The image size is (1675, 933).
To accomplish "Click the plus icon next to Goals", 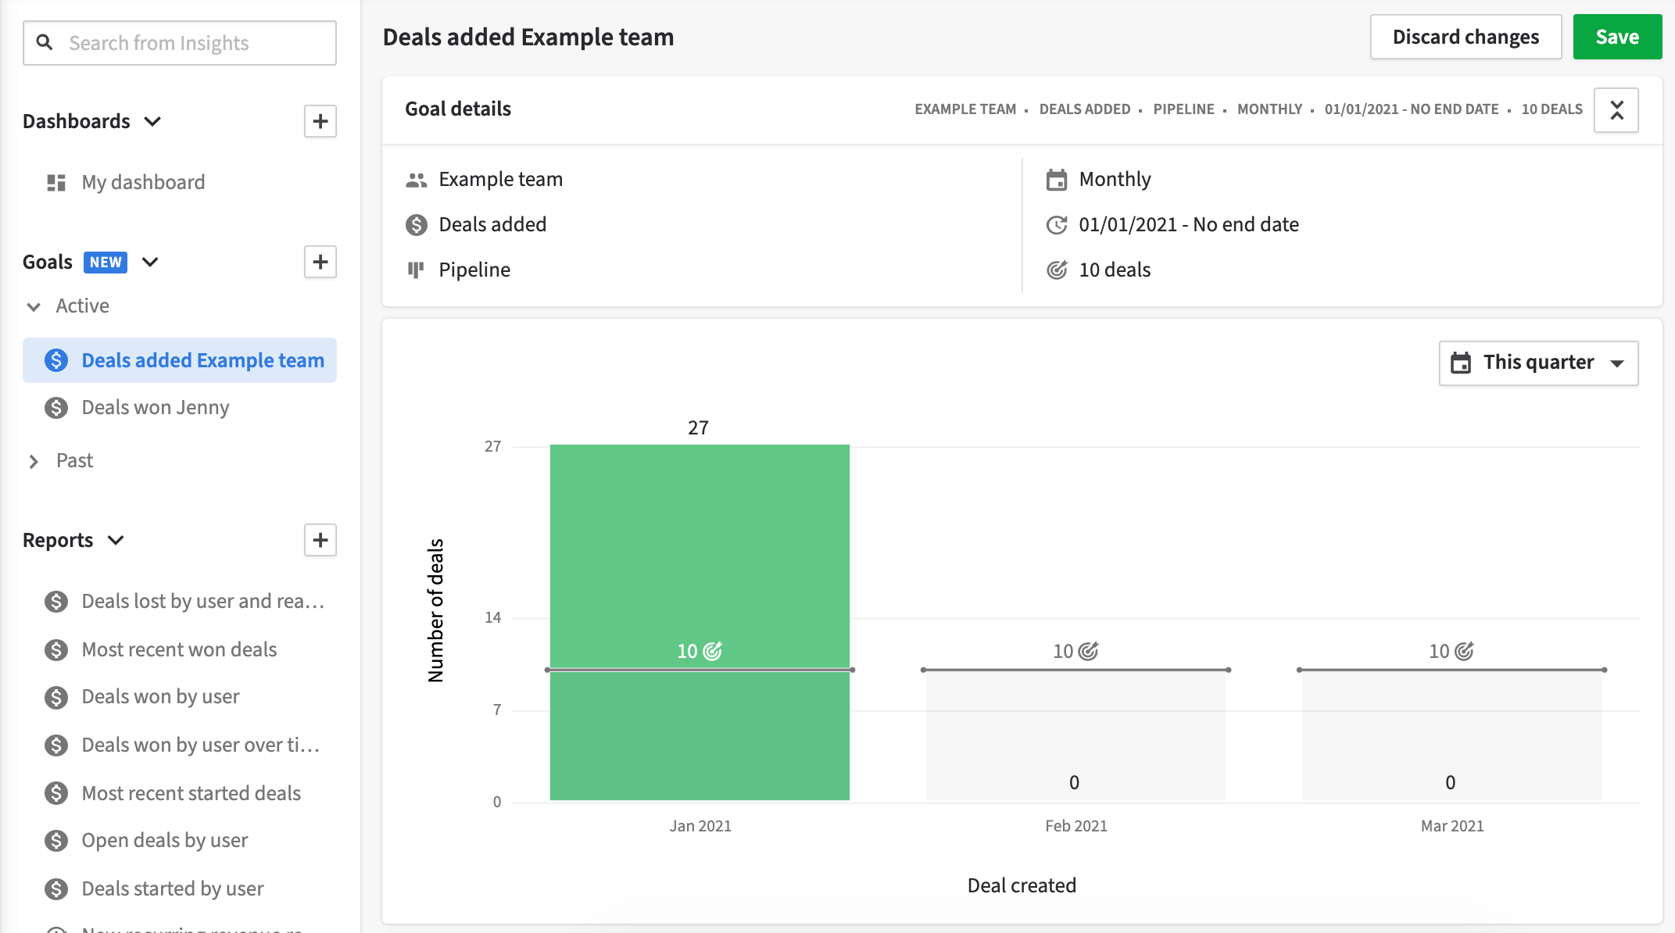I will pyautogui.click(x=320, y=262).
